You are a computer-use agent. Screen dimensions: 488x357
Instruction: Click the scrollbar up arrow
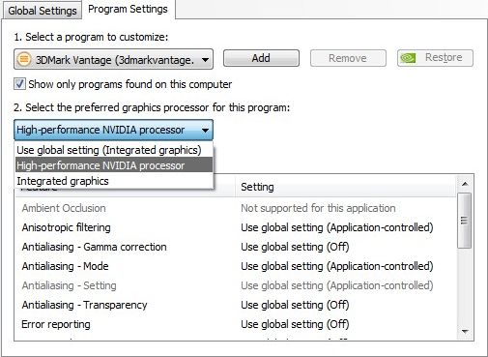click(465, 184)
